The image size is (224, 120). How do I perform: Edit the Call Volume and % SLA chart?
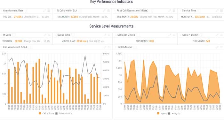[105, 47]
